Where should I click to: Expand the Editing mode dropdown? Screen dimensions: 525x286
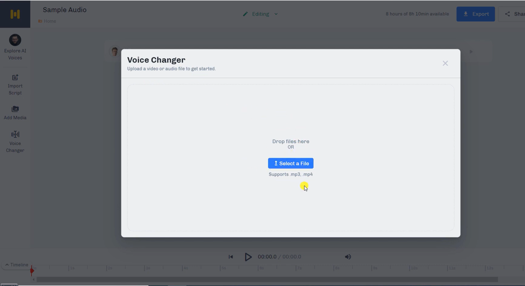pos(276,14)
